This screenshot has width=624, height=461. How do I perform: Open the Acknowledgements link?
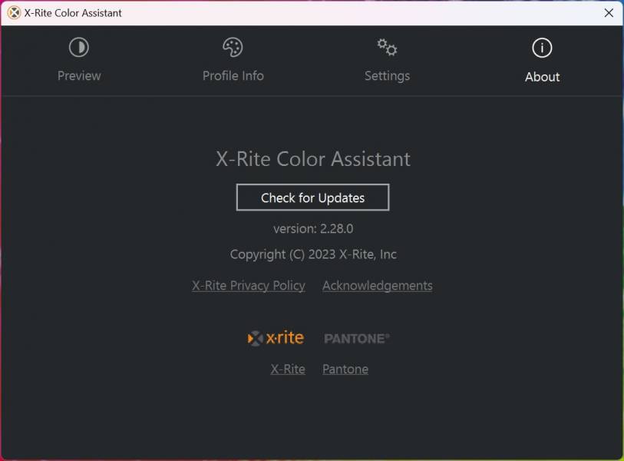click(378, 286)
